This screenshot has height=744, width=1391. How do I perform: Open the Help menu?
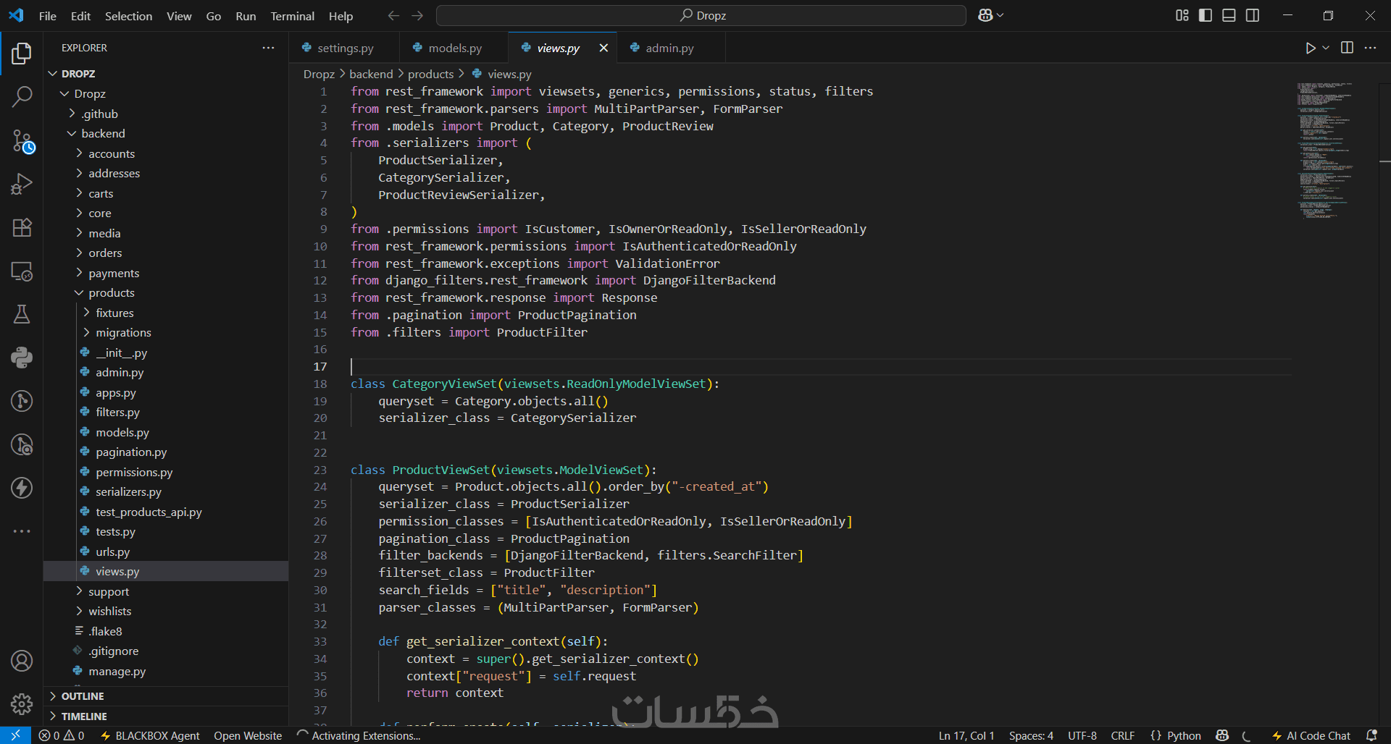coord(341,16)
